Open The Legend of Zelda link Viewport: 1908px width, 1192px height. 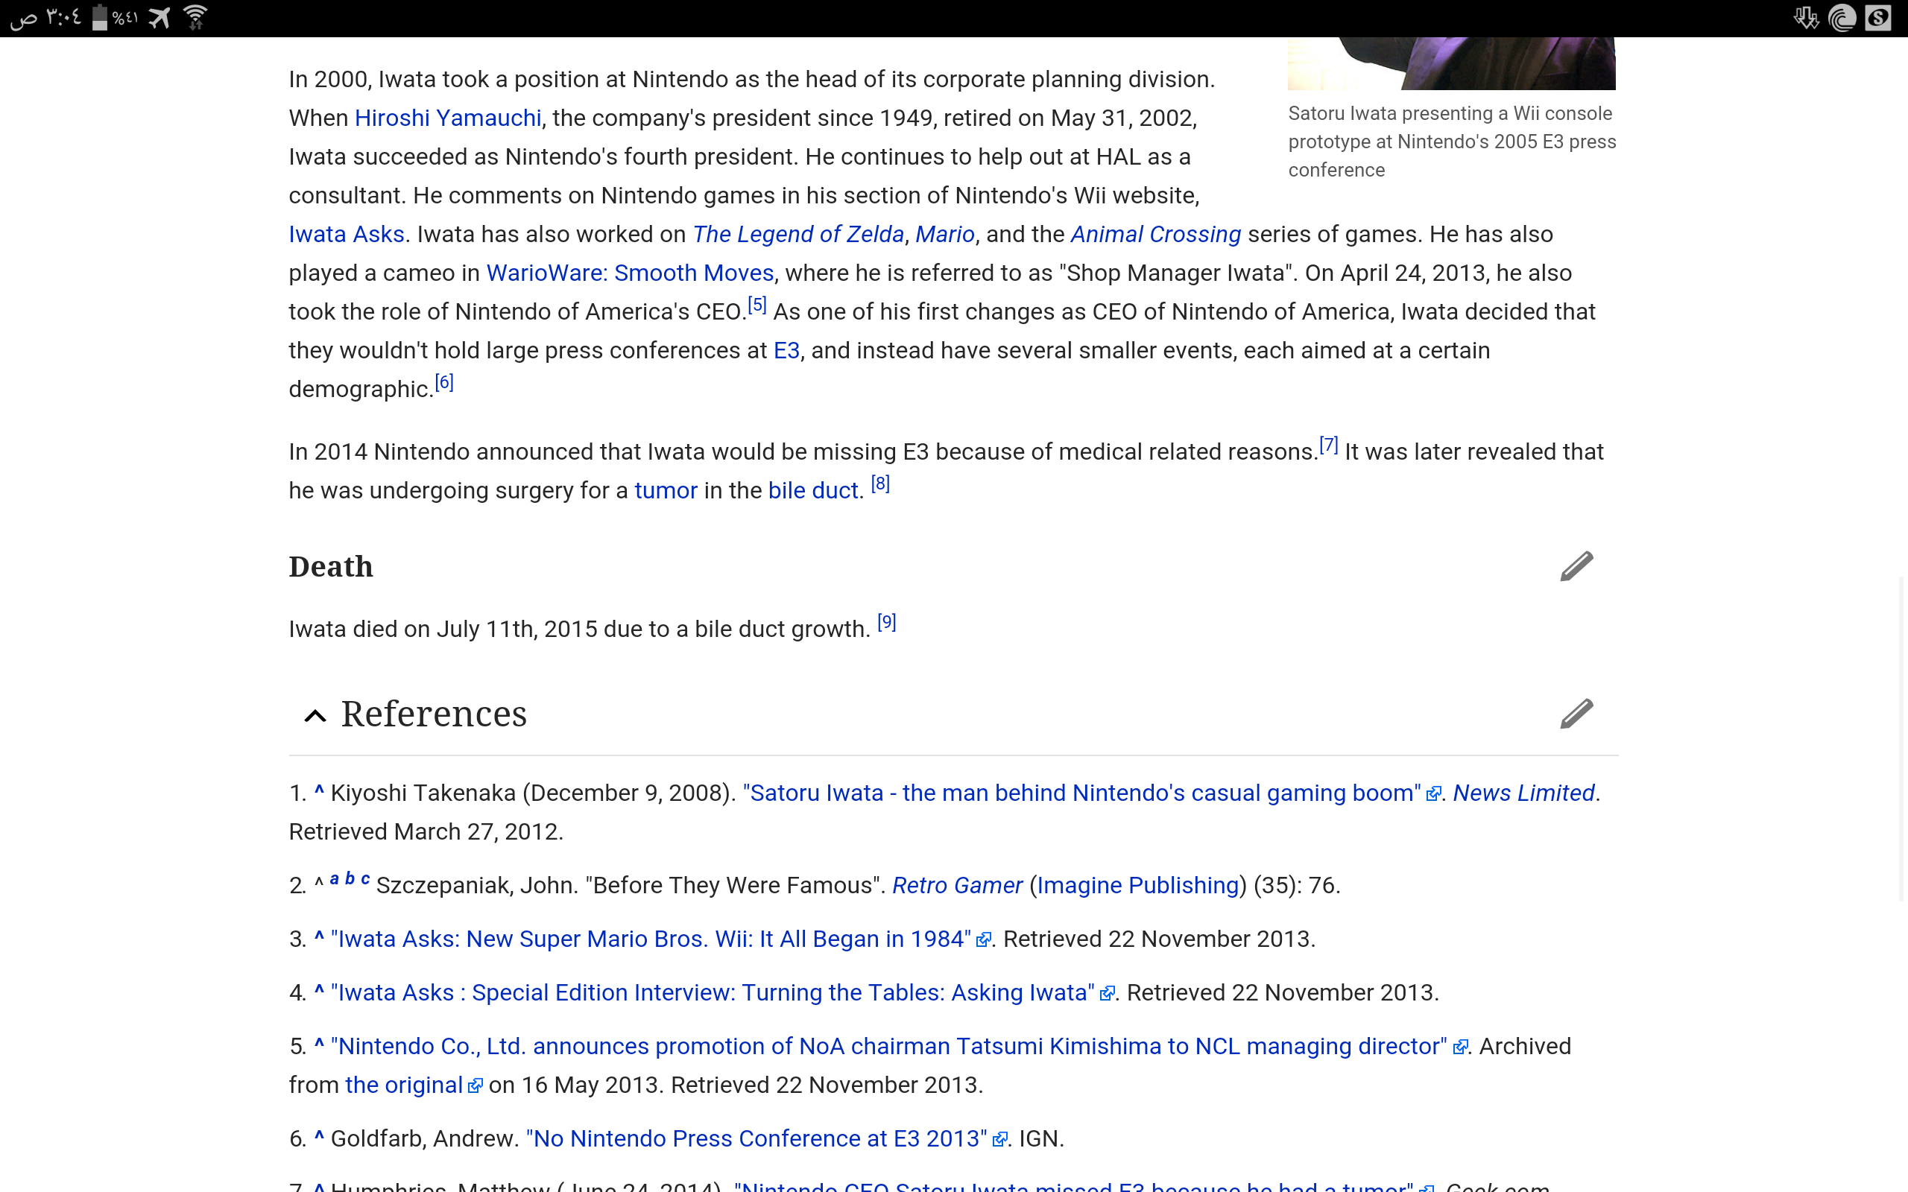click(798, 234)
